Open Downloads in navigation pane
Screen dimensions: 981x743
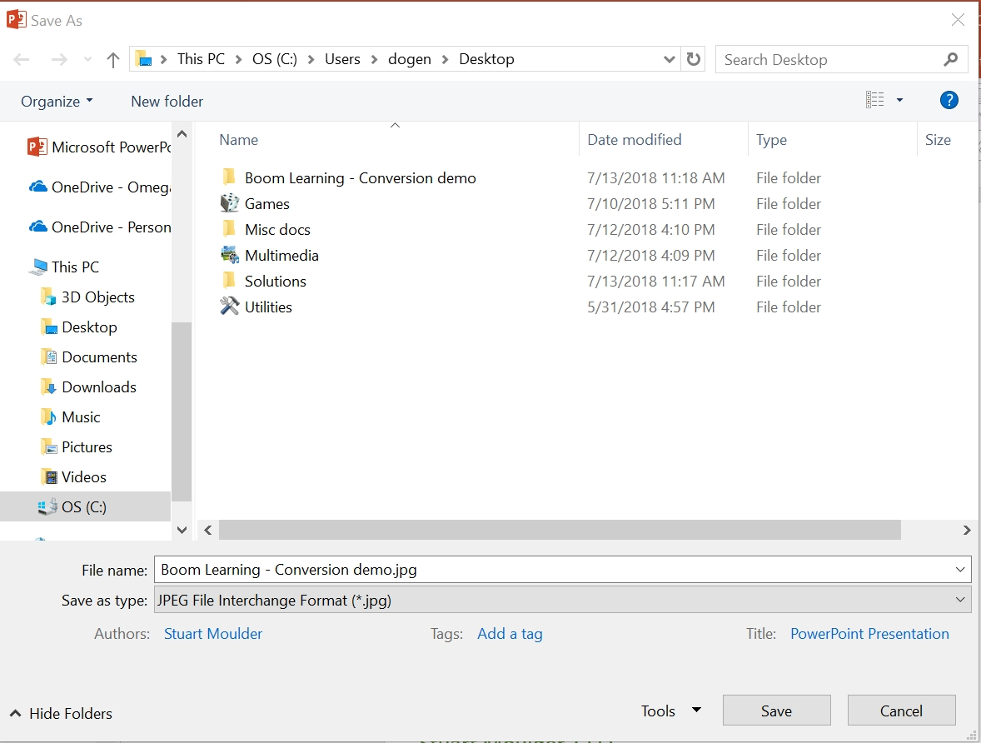click(88, 387)
